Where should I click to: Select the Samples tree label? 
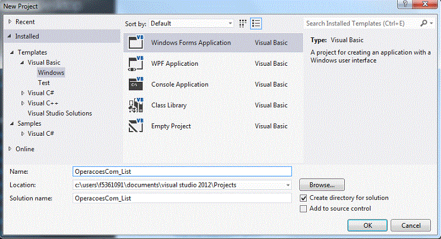[29, 123]
